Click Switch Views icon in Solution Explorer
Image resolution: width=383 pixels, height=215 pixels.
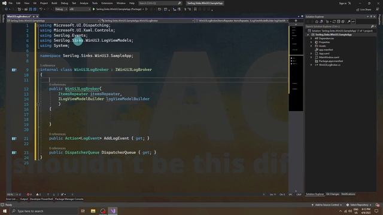point(321,21)
